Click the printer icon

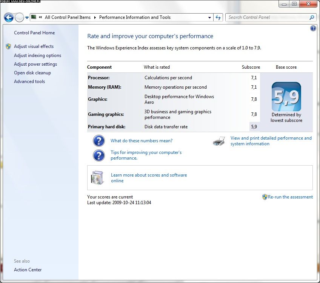click(x=219, y=141)
